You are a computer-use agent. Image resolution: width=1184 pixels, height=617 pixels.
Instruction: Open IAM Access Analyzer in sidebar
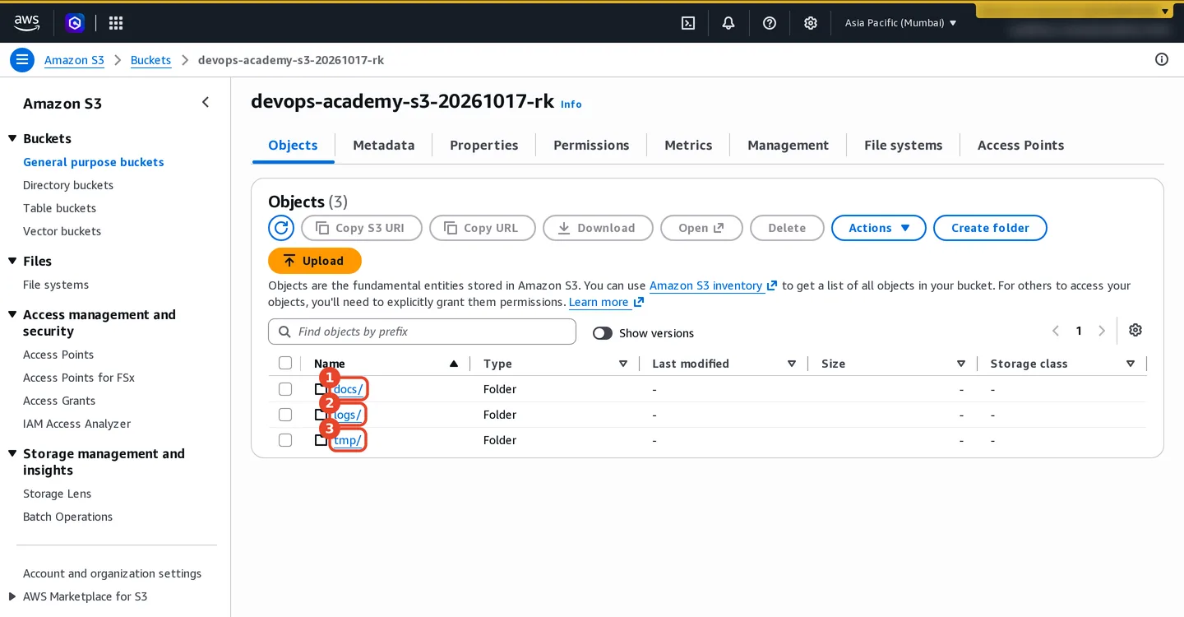pos(76,424)
